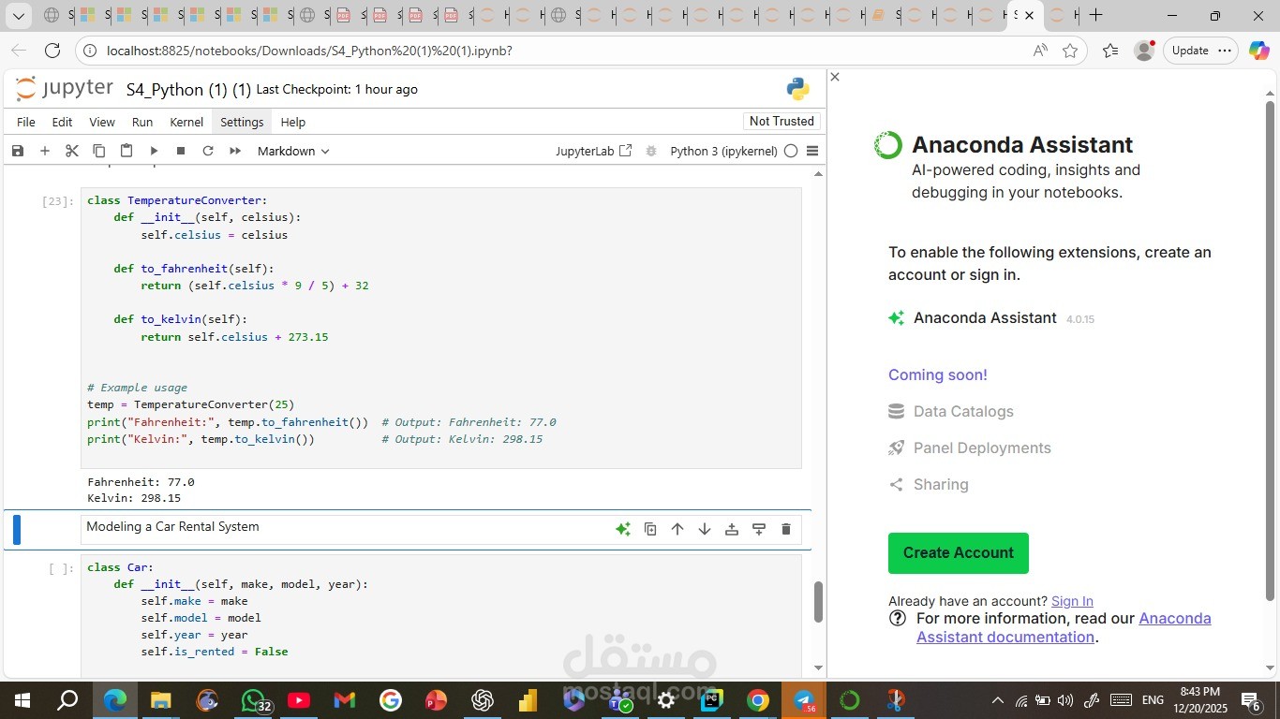Open the browser menu with three dots
The width and height of the screenshot is (1280, 719).
click(x=1223, y=51)
